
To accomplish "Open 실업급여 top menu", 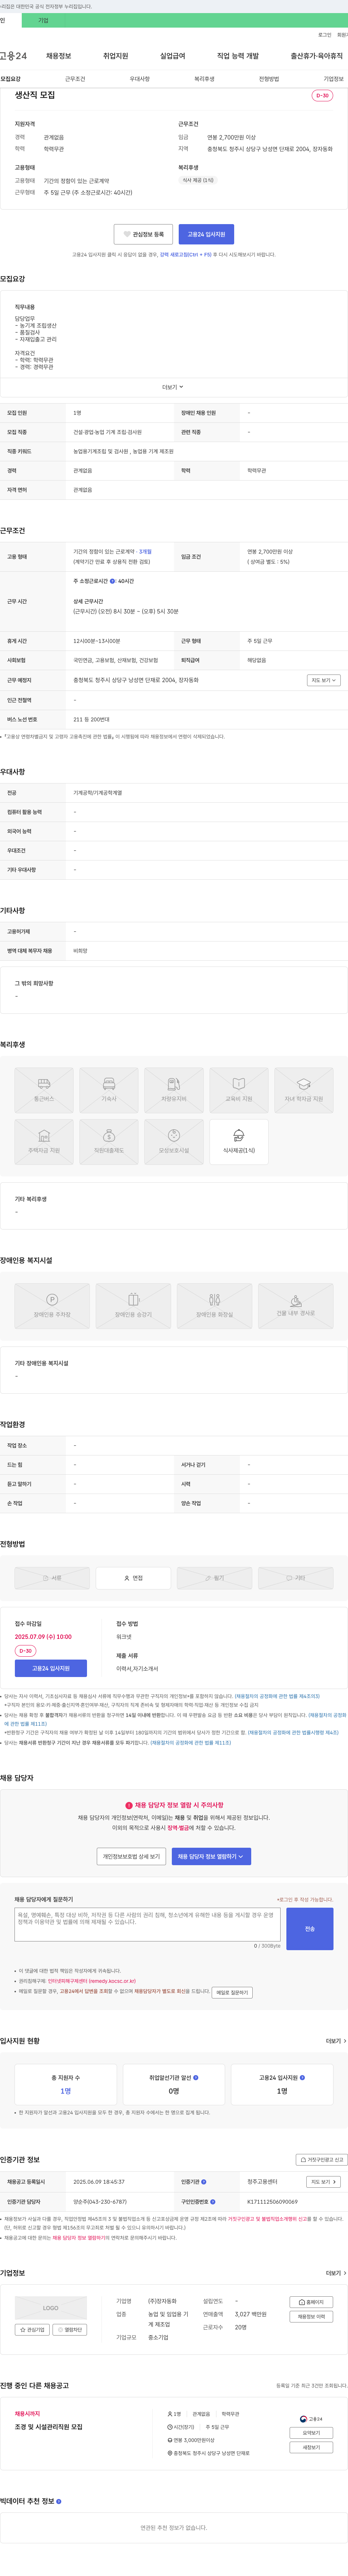I will click(173, 56).
